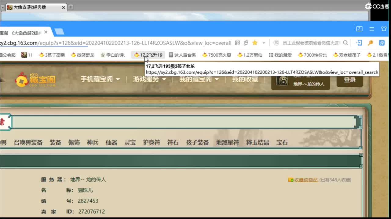
Task: Click the blue login arrow toolbar icon
Action: (x=359, y=43)
